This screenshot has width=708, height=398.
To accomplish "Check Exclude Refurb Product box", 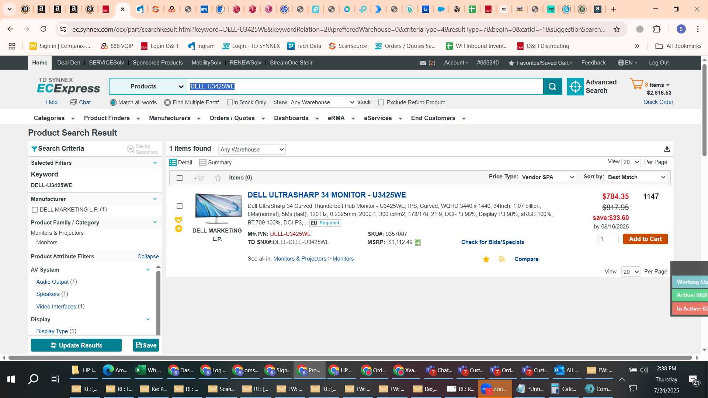I will click(x=381, y=102).
